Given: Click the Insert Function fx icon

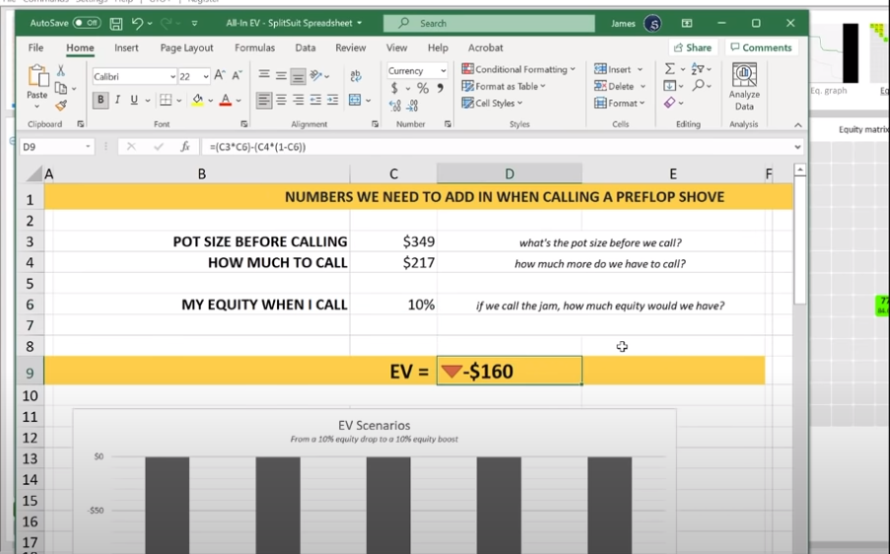Looking at the screenshot, I should click(x=184, y=147).
